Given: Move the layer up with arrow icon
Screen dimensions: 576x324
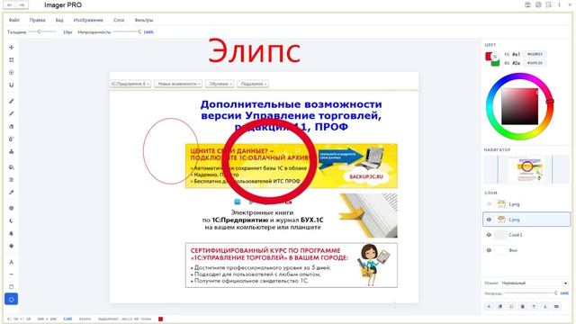Looking at the screenshot, I should pyautogui.click(x=534, y=306).
